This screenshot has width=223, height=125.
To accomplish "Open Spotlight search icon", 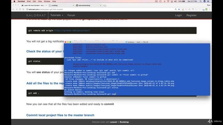I will (x=201, y=1).
